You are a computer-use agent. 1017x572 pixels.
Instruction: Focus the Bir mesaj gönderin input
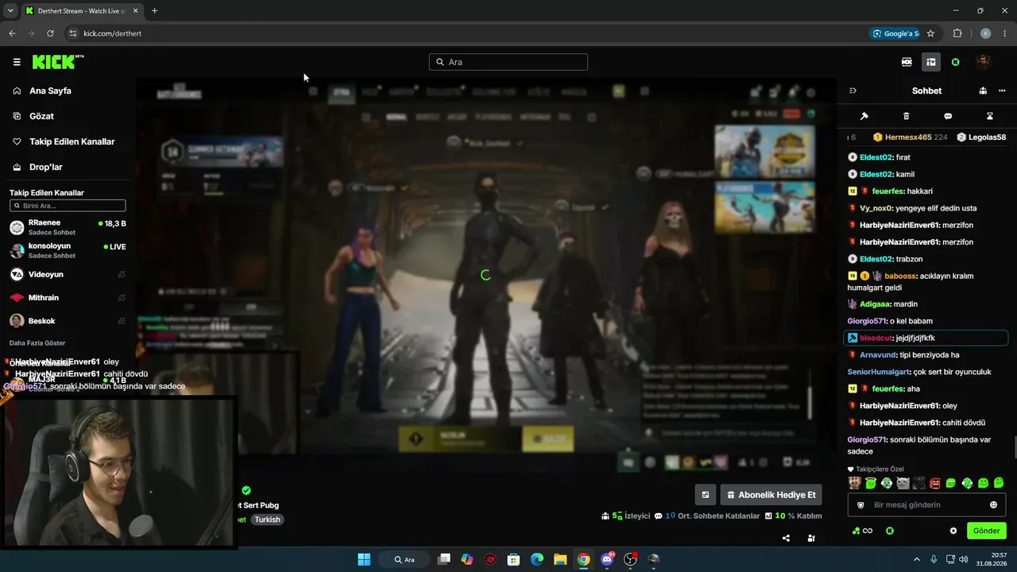coord(926,504)
